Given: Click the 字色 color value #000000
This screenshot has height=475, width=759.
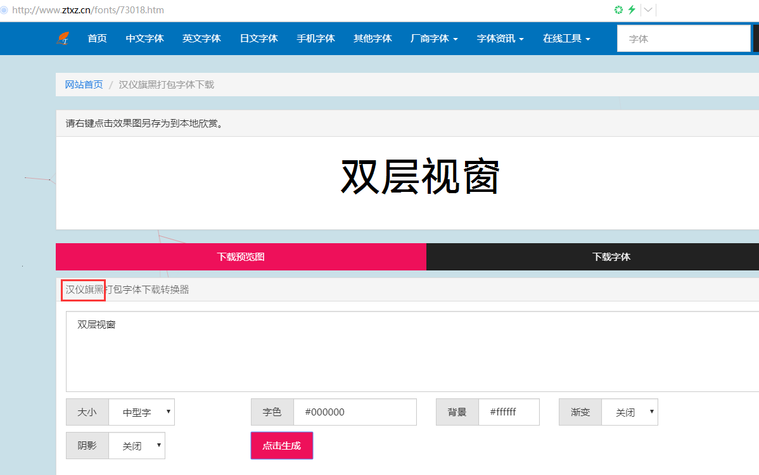Looking at the screenshot, I should (355, 412).
